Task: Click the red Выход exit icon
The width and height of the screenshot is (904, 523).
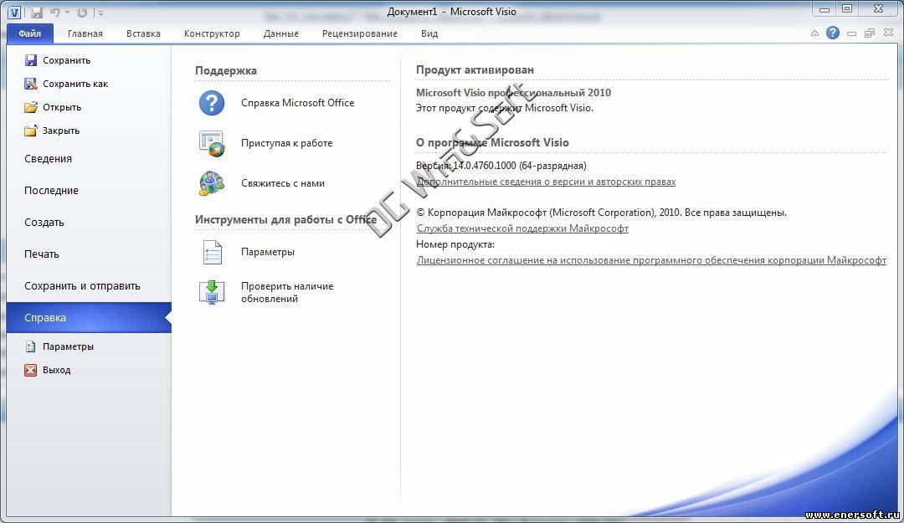Action: point(31,370)
